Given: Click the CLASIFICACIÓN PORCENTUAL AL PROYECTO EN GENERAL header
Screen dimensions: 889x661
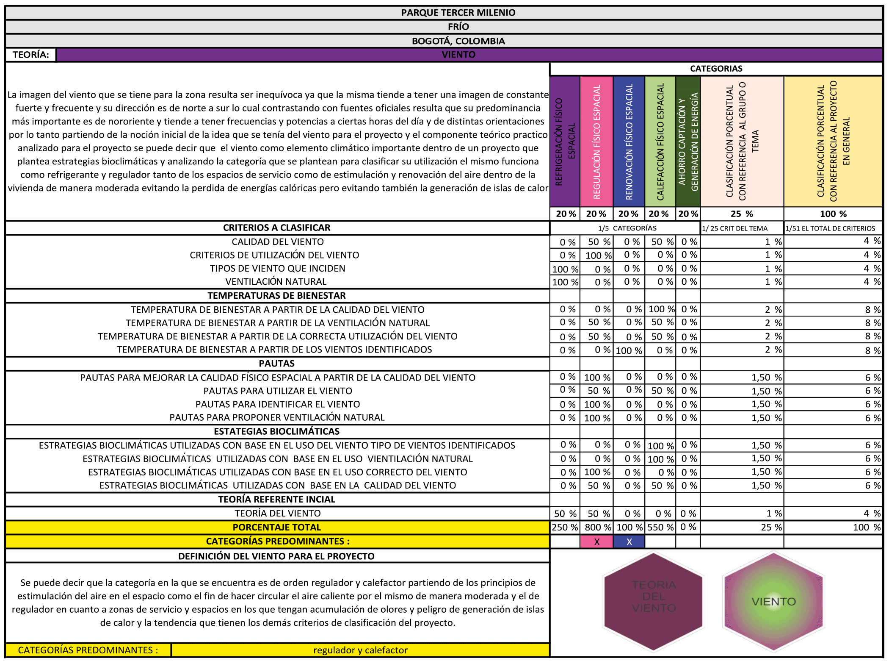Looking at the screenshot, I should coord(833,142).
